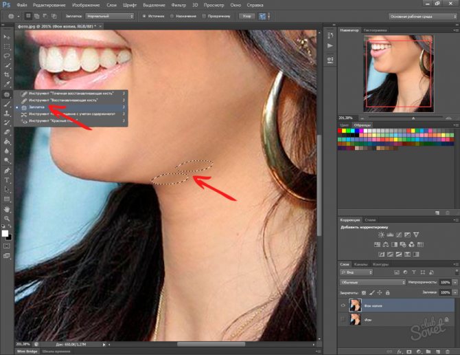Open the Фильтр menu
Viewport: 460px width, 355px height.
(x=178, y=4)
